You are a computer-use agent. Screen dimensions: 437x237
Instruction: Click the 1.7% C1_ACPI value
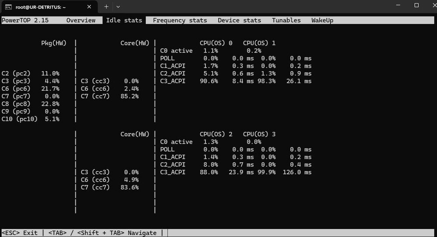coord(211,66)
